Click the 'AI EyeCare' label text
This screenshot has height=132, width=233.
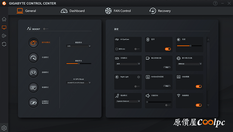coord(125,39)
